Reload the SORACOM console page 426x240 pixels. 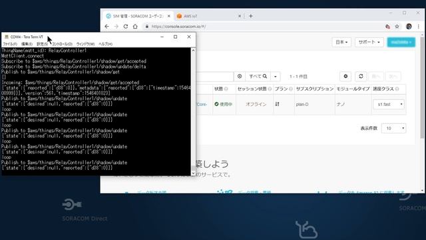[x=126, y=27]
